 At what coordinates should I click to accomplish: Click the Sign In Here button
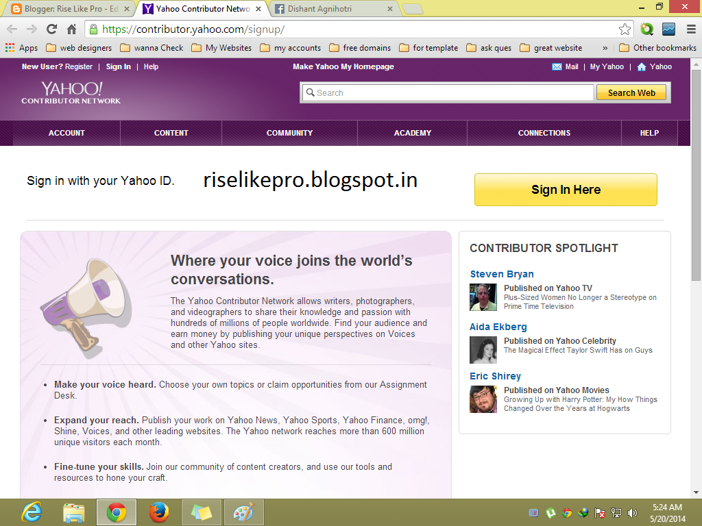tap(566, 190)
